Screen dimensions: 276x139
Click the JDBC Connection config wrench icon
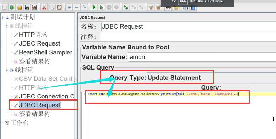(16, 96)
